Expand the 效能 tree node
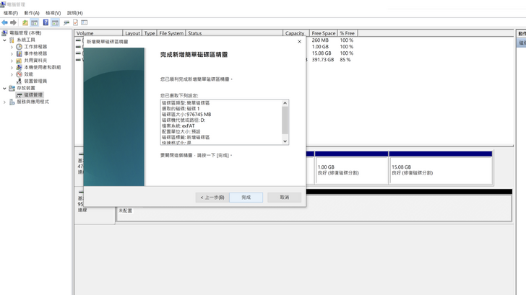 coord(12,74)
